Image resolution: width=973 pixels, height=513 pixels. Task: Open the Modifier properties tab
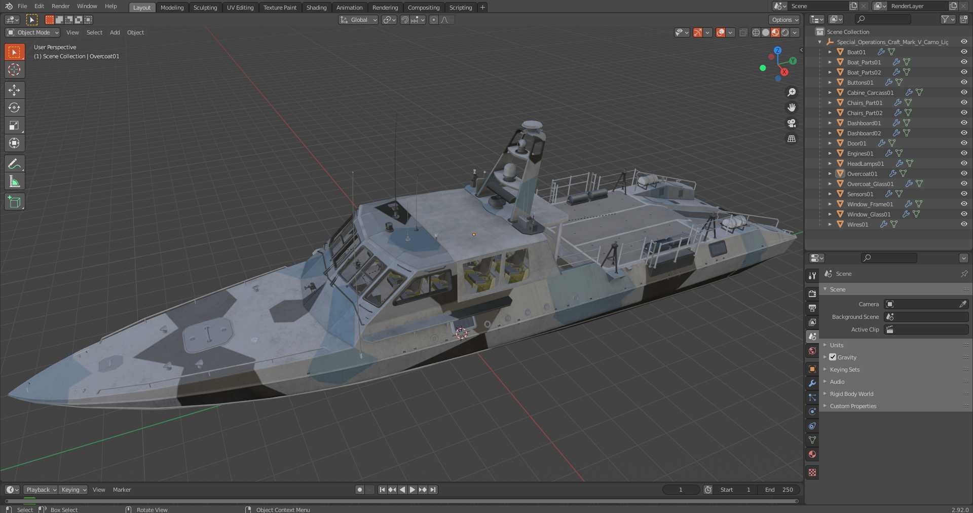(812, 383)
